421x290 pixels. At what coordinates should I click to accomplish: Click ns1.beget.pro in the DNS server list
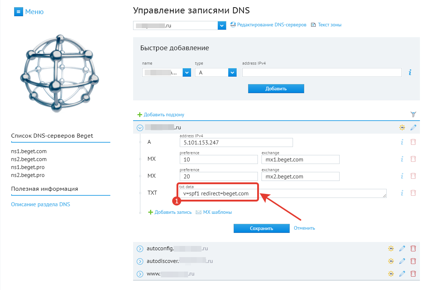(27, 167)
